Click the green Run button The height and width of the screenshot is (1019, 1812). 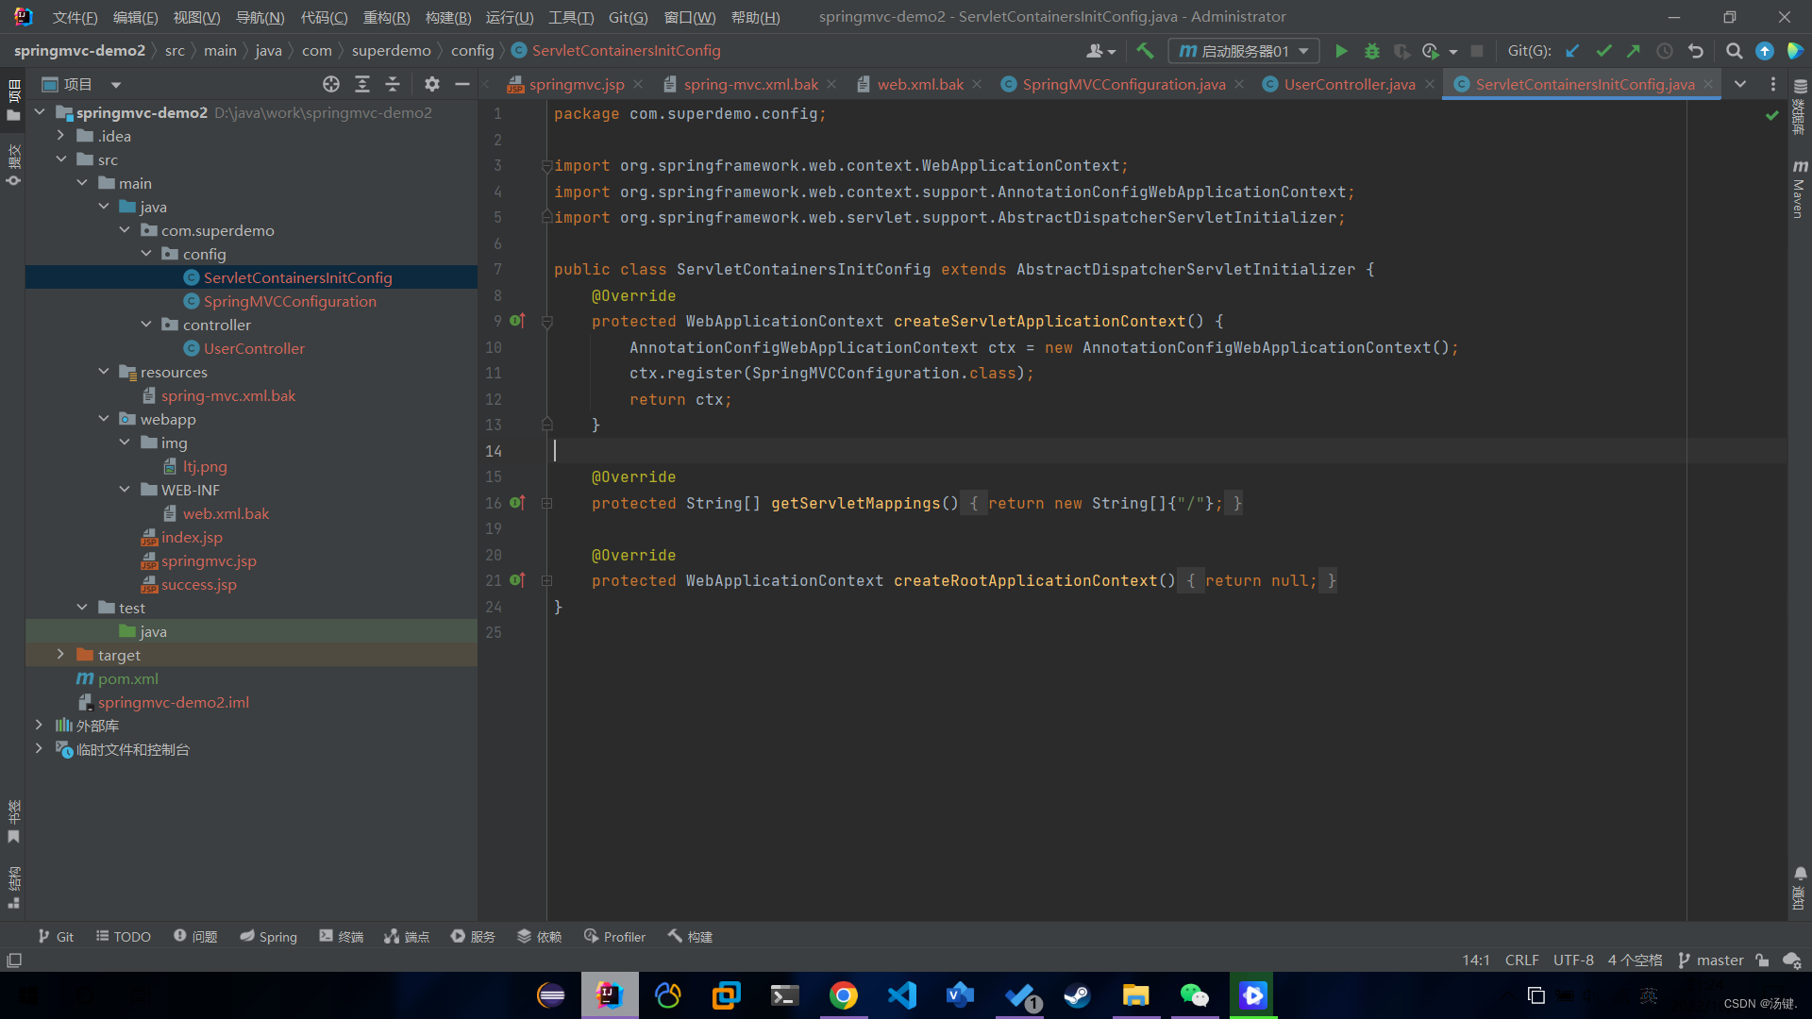click(1341, 51)
